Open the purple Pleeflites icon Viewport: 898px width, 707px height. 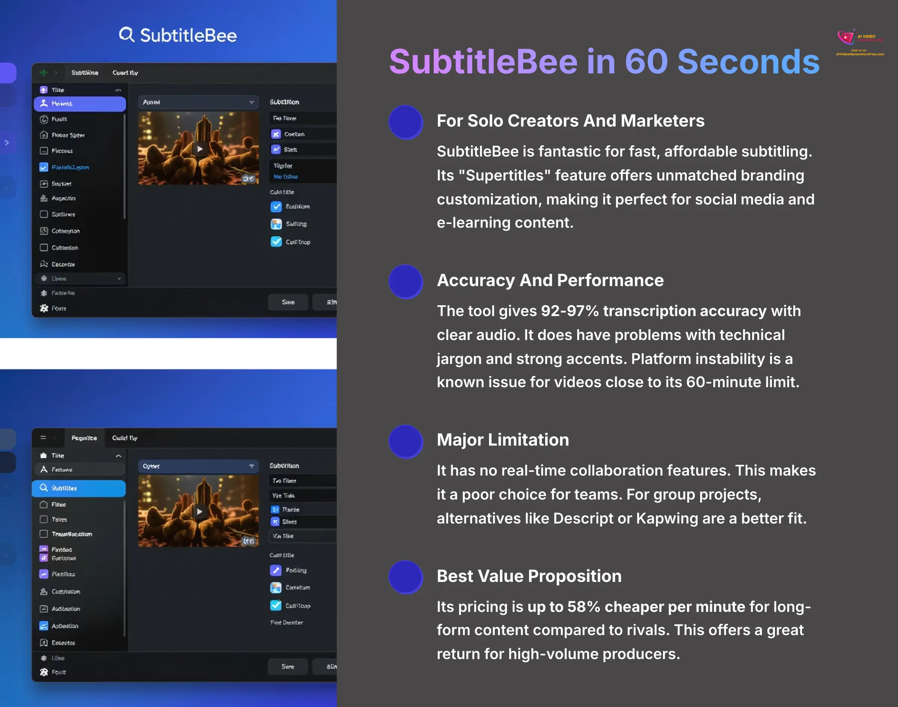click(43, 574)
